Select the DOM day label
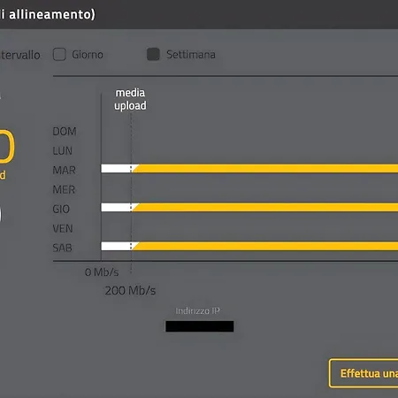 pyautogui.click(x=65, y=131)
